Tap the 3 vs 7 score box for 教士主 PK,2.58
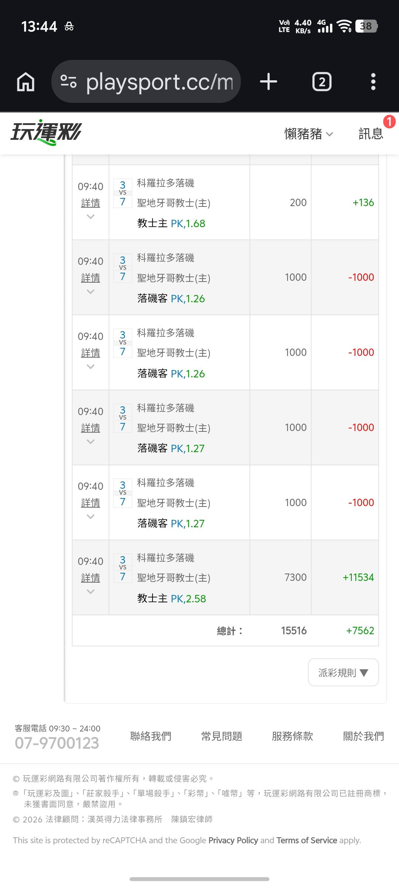The height and width of the screenshot is (888, 399). 123,568
